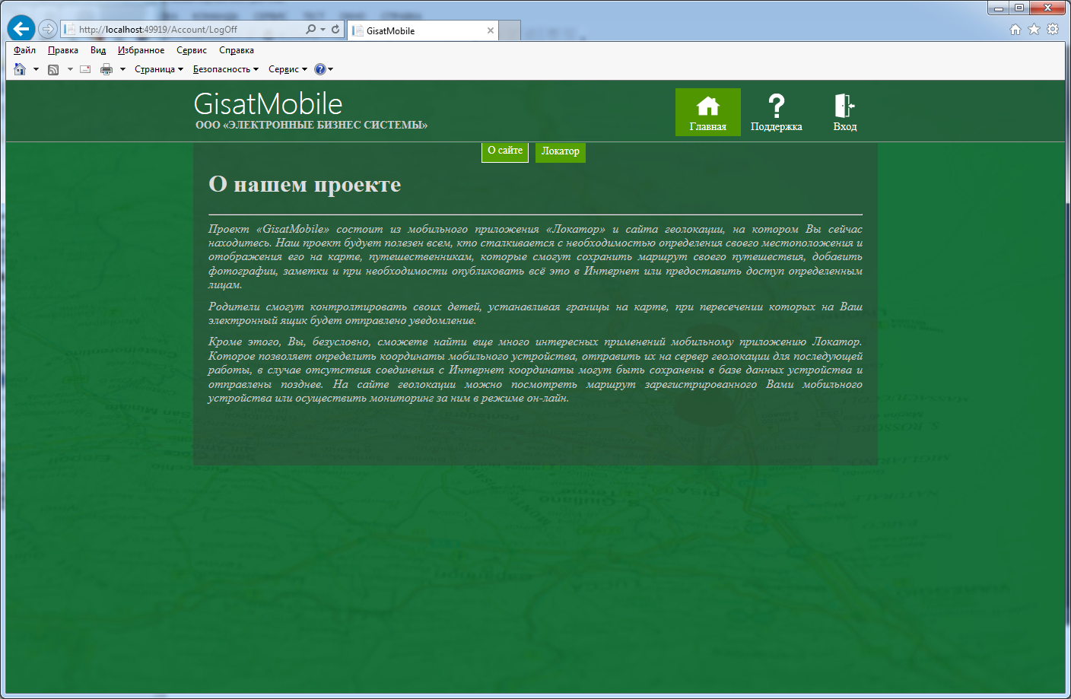
Task: Open the Главная home page icon
Action: tap(707, 106)
